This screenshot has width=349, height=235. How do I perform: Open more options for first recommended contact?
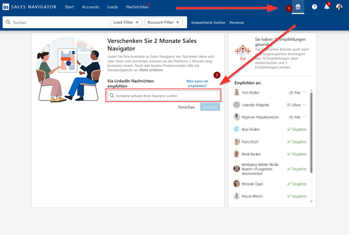tap(305, 92)
